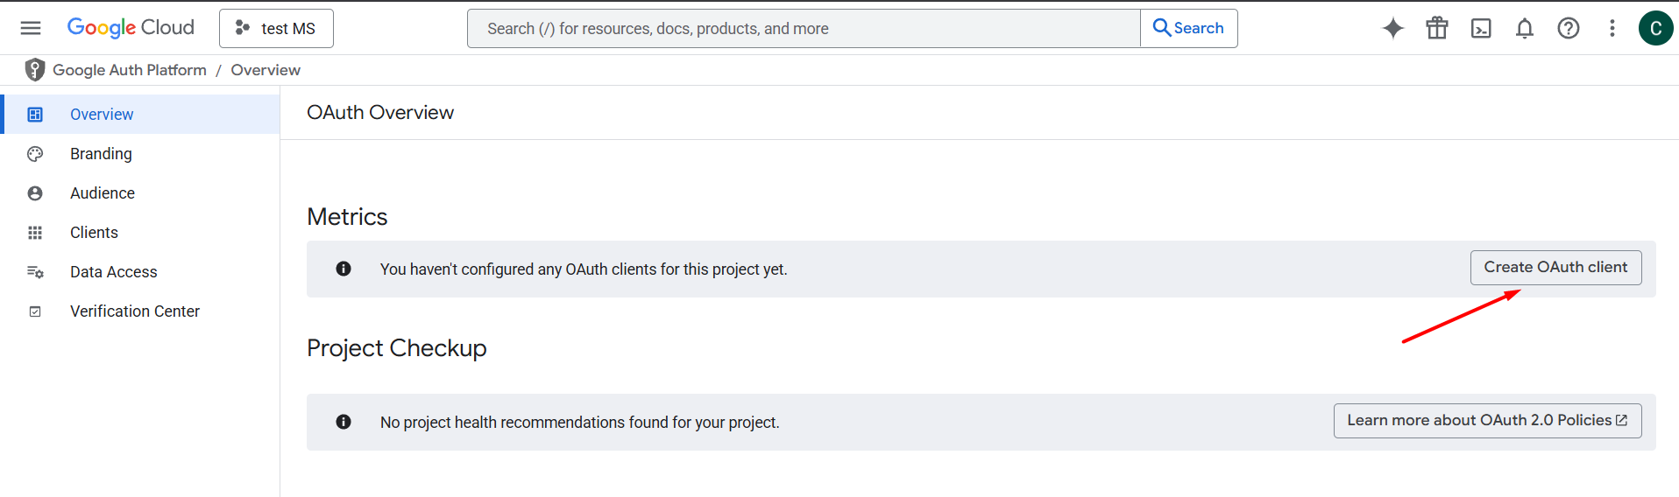Click the Overview breadcrumb text
Screen dimensions: 1679x497
(x=266, y=70)
